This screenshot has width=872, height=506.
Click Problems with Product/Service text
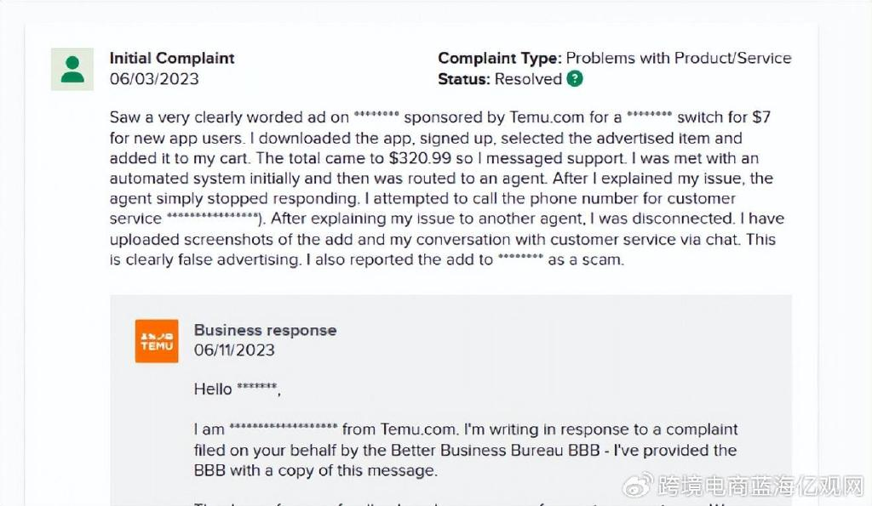click(x=679, y=59)
